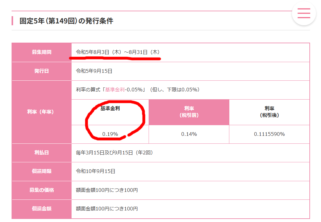Click the 基準金利 column heading
The image size is (321, 222).
tap(110, 112)
